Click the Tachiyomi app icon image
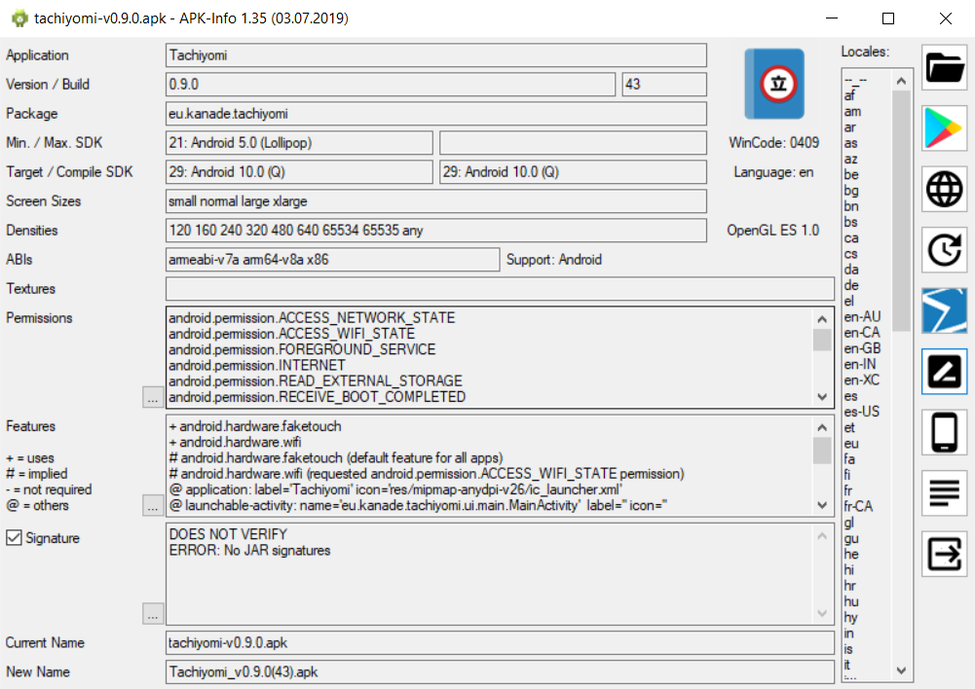This screenshot has width=975, height=689. click(774, 84)
